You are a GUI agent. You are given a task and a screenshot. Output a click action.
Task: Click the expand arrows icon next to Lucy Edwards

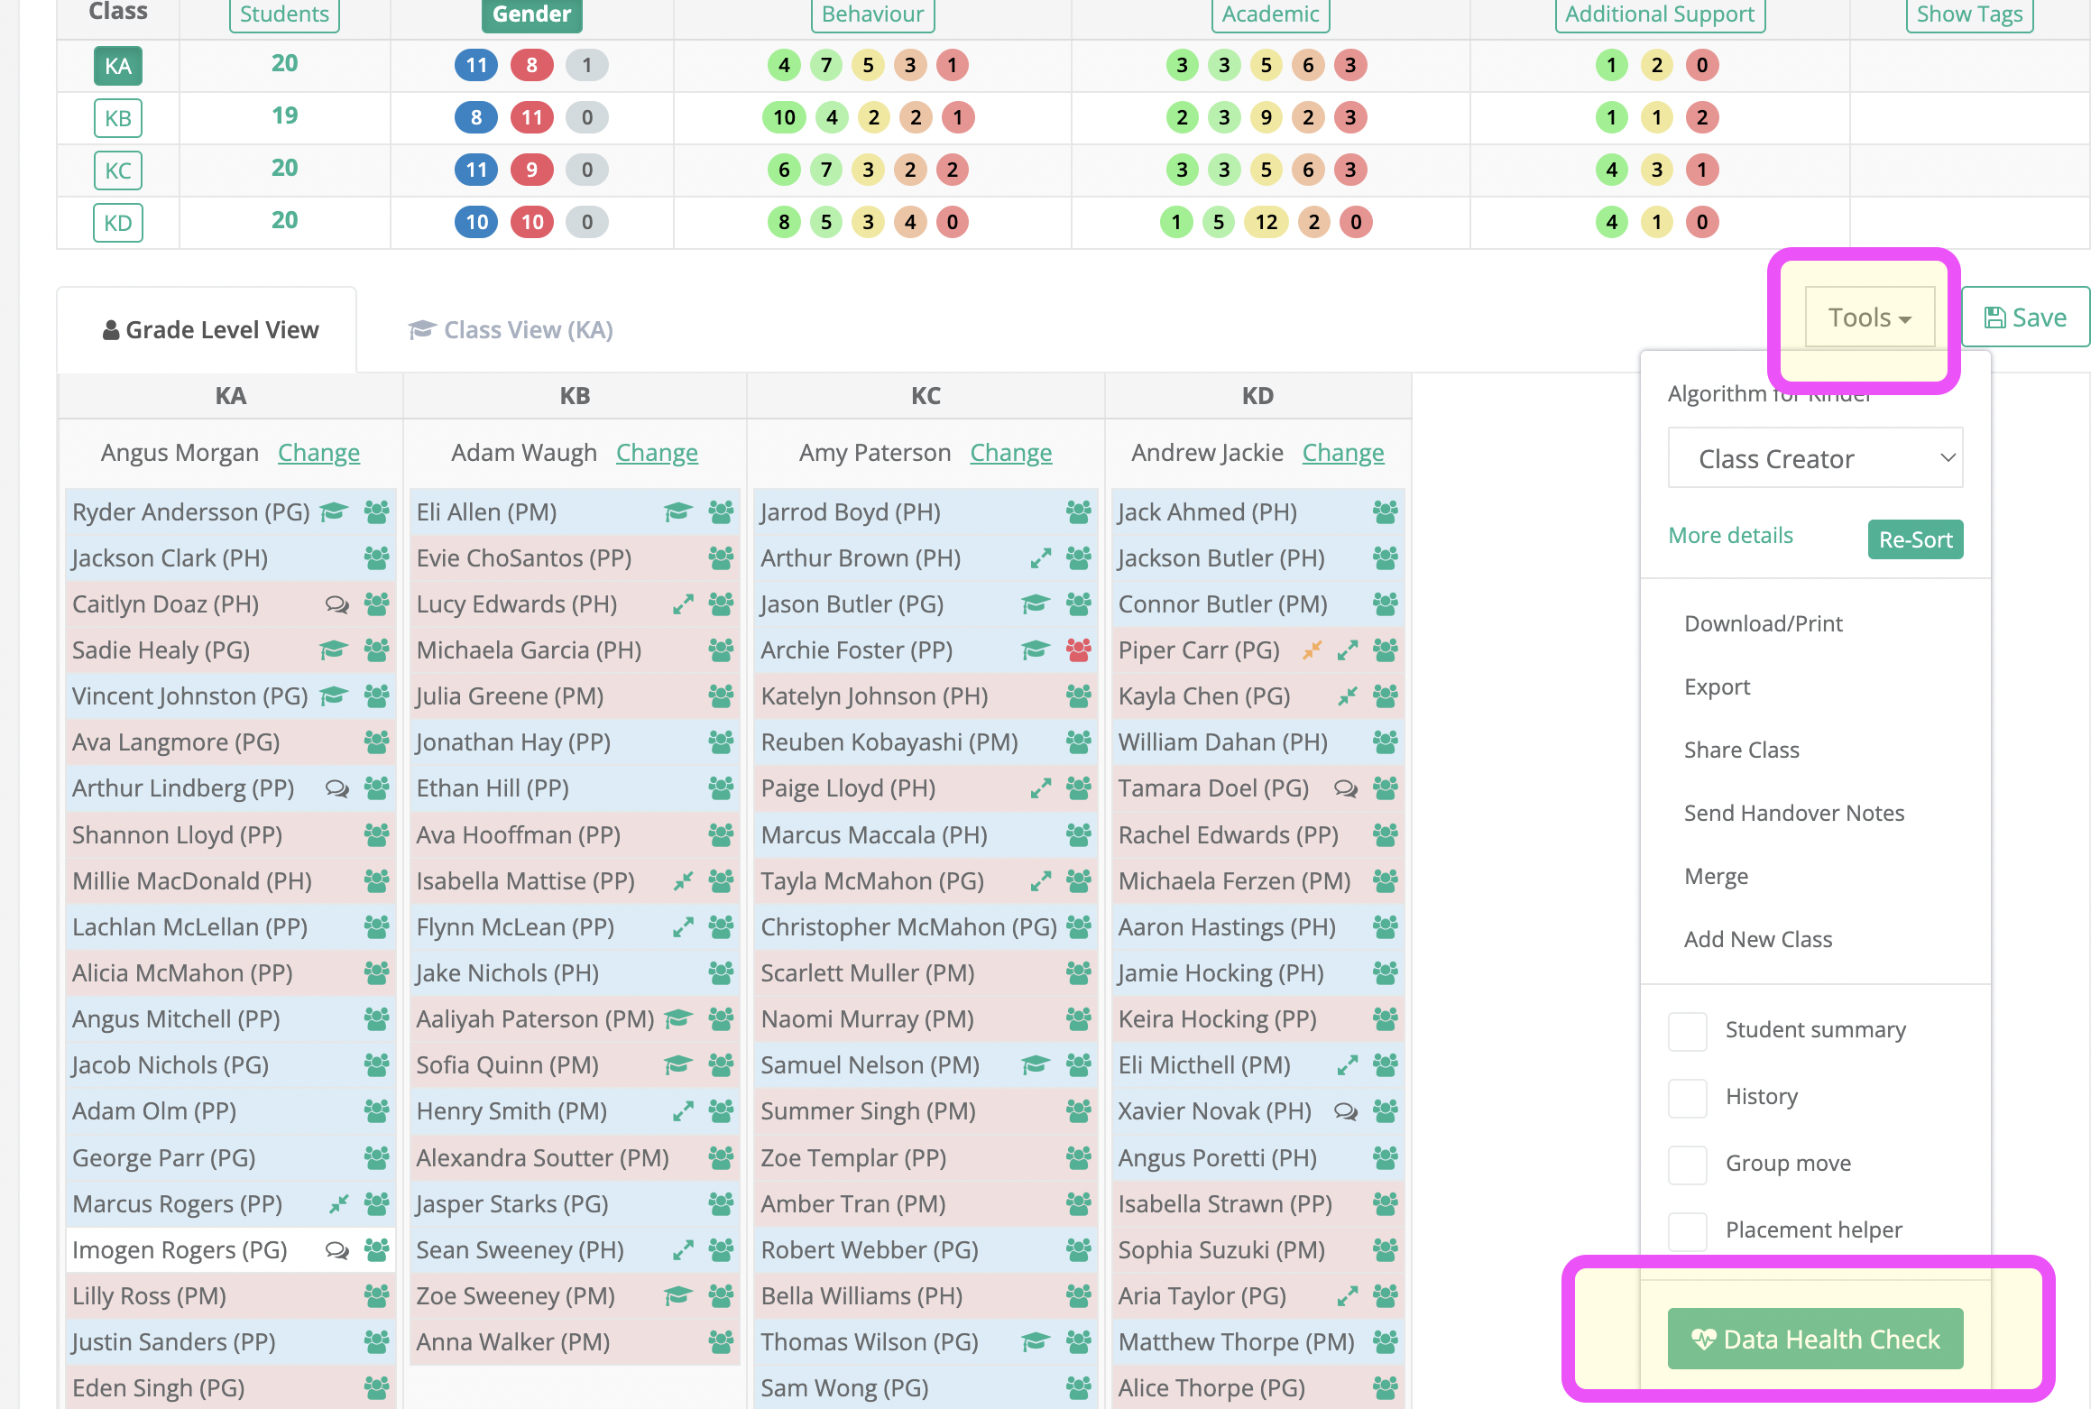[x=683, y=604]
